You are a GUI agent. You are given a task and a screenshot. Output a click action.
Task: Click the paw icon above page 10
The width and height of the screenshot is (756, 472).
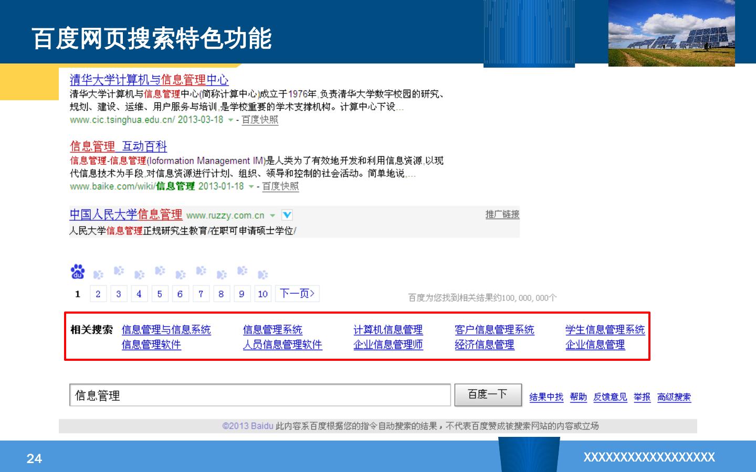(x=262, y=274)
